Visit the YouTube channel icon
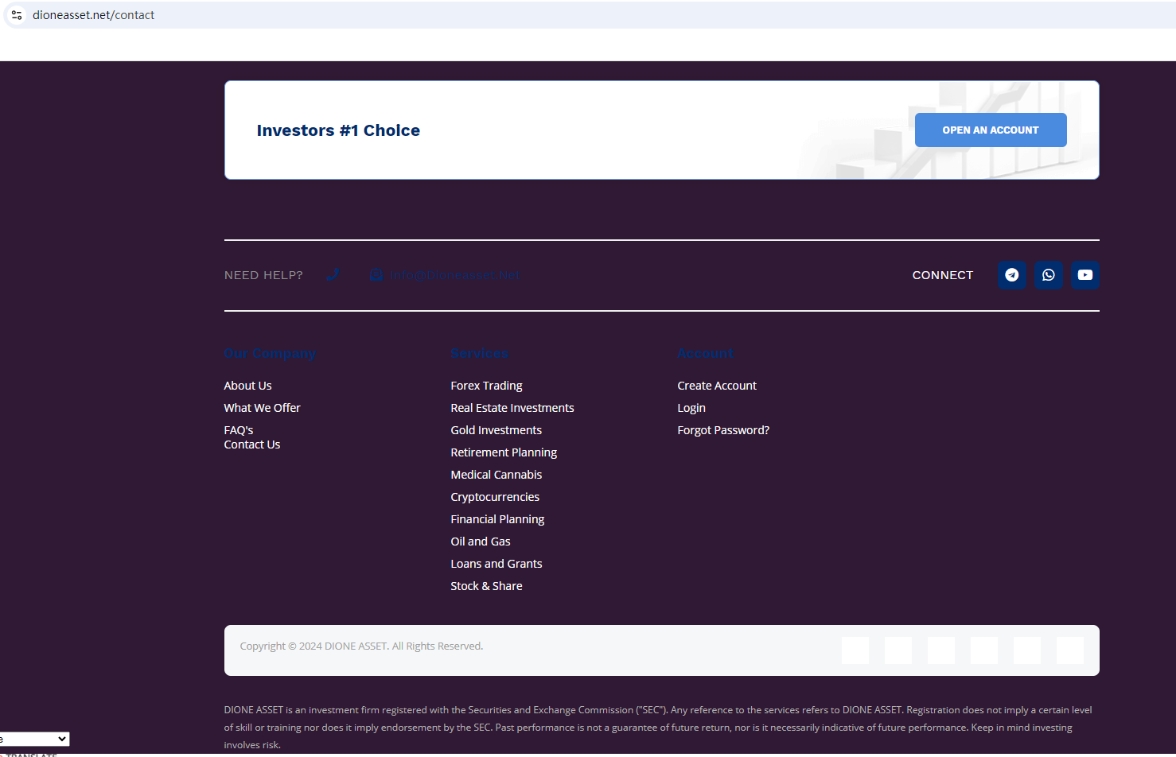Screen dimensions: 1176x757 [x=1084, y=275]
